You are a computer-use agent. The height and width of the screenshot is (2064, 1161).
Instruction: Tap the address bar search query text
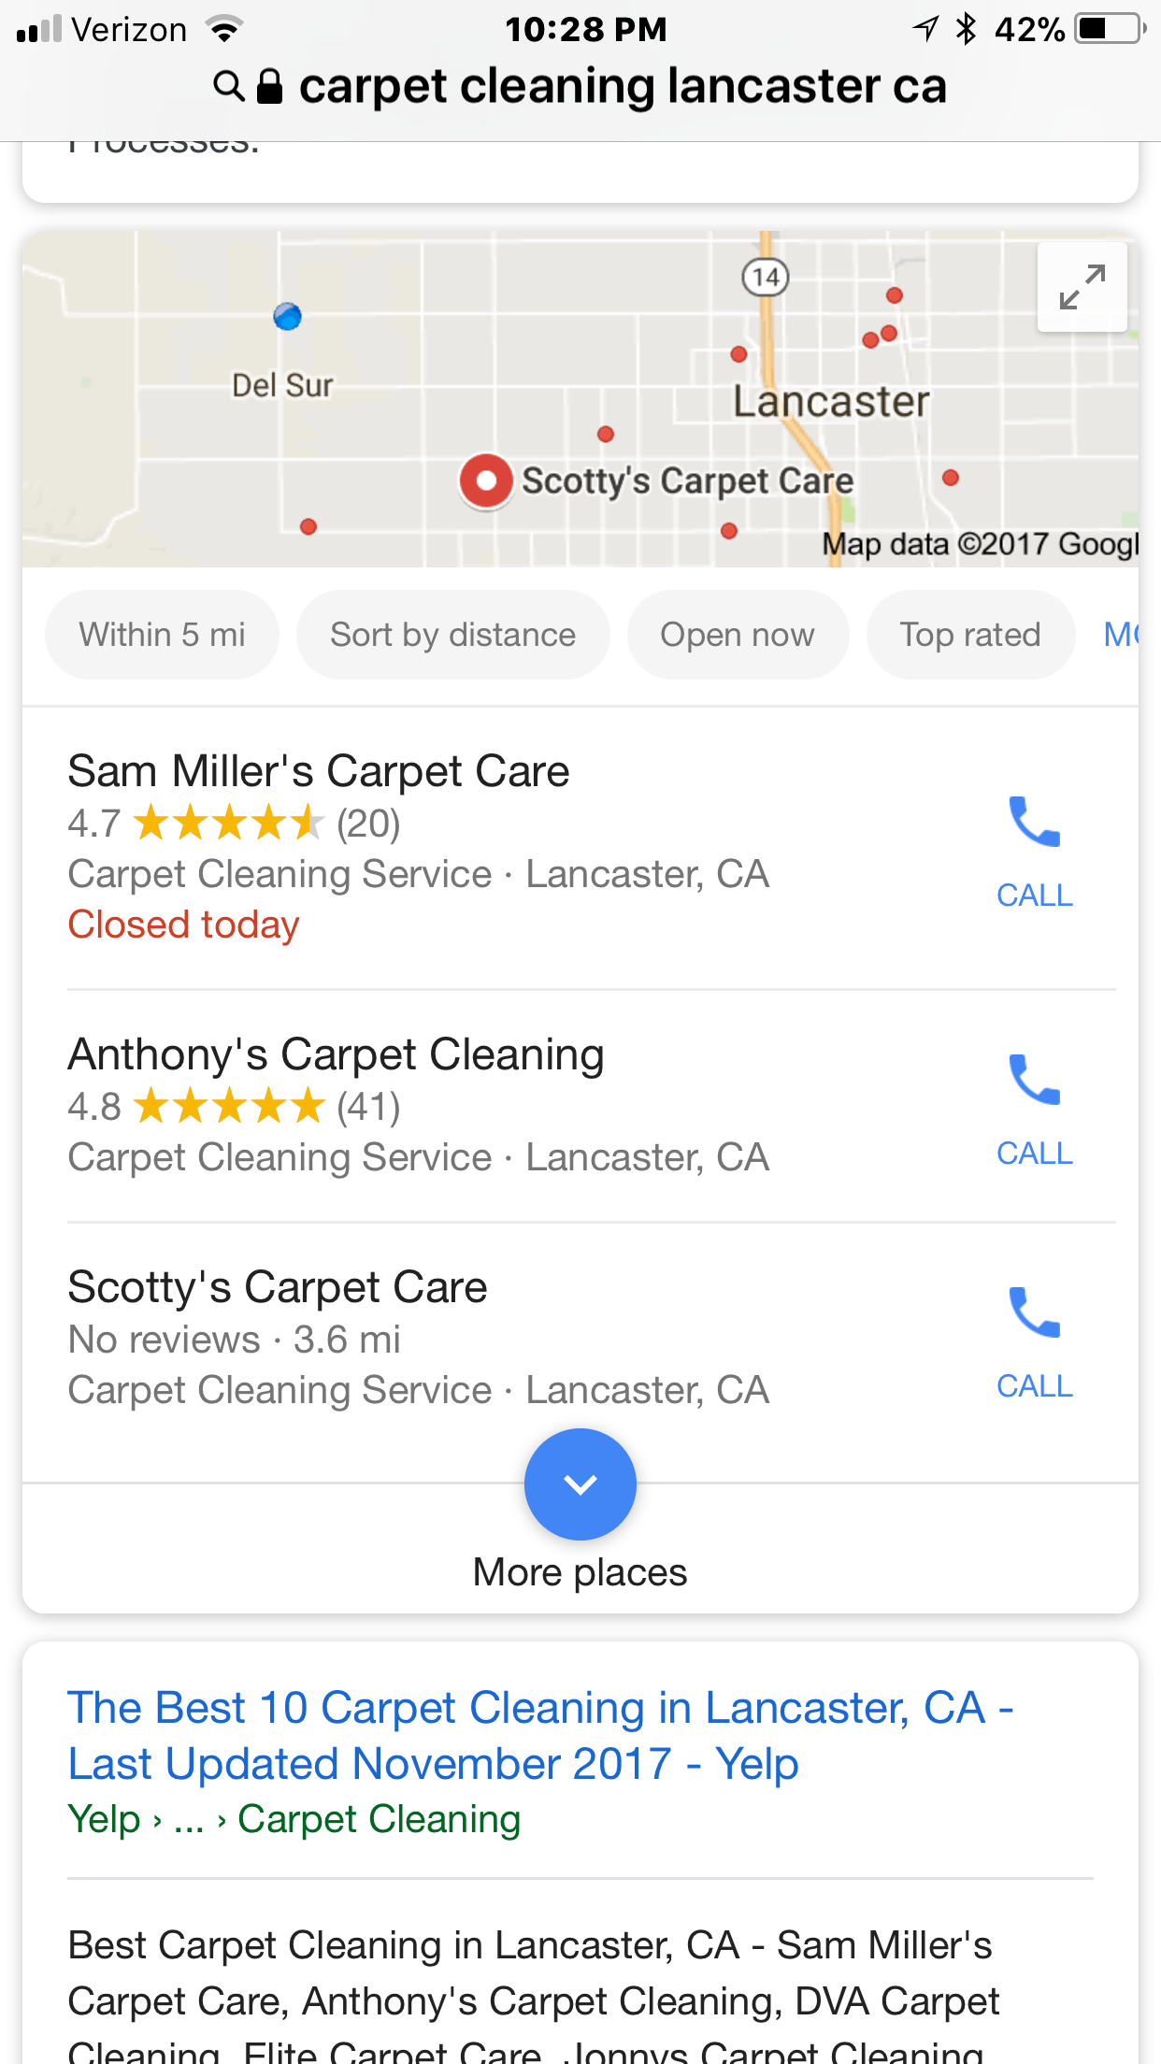pyautogui.click(x=623, y=86)
